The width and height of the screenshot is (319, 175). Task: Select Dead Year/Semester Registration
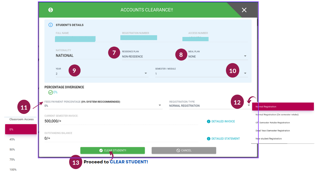pyautogui.click(x=283, y=131)
